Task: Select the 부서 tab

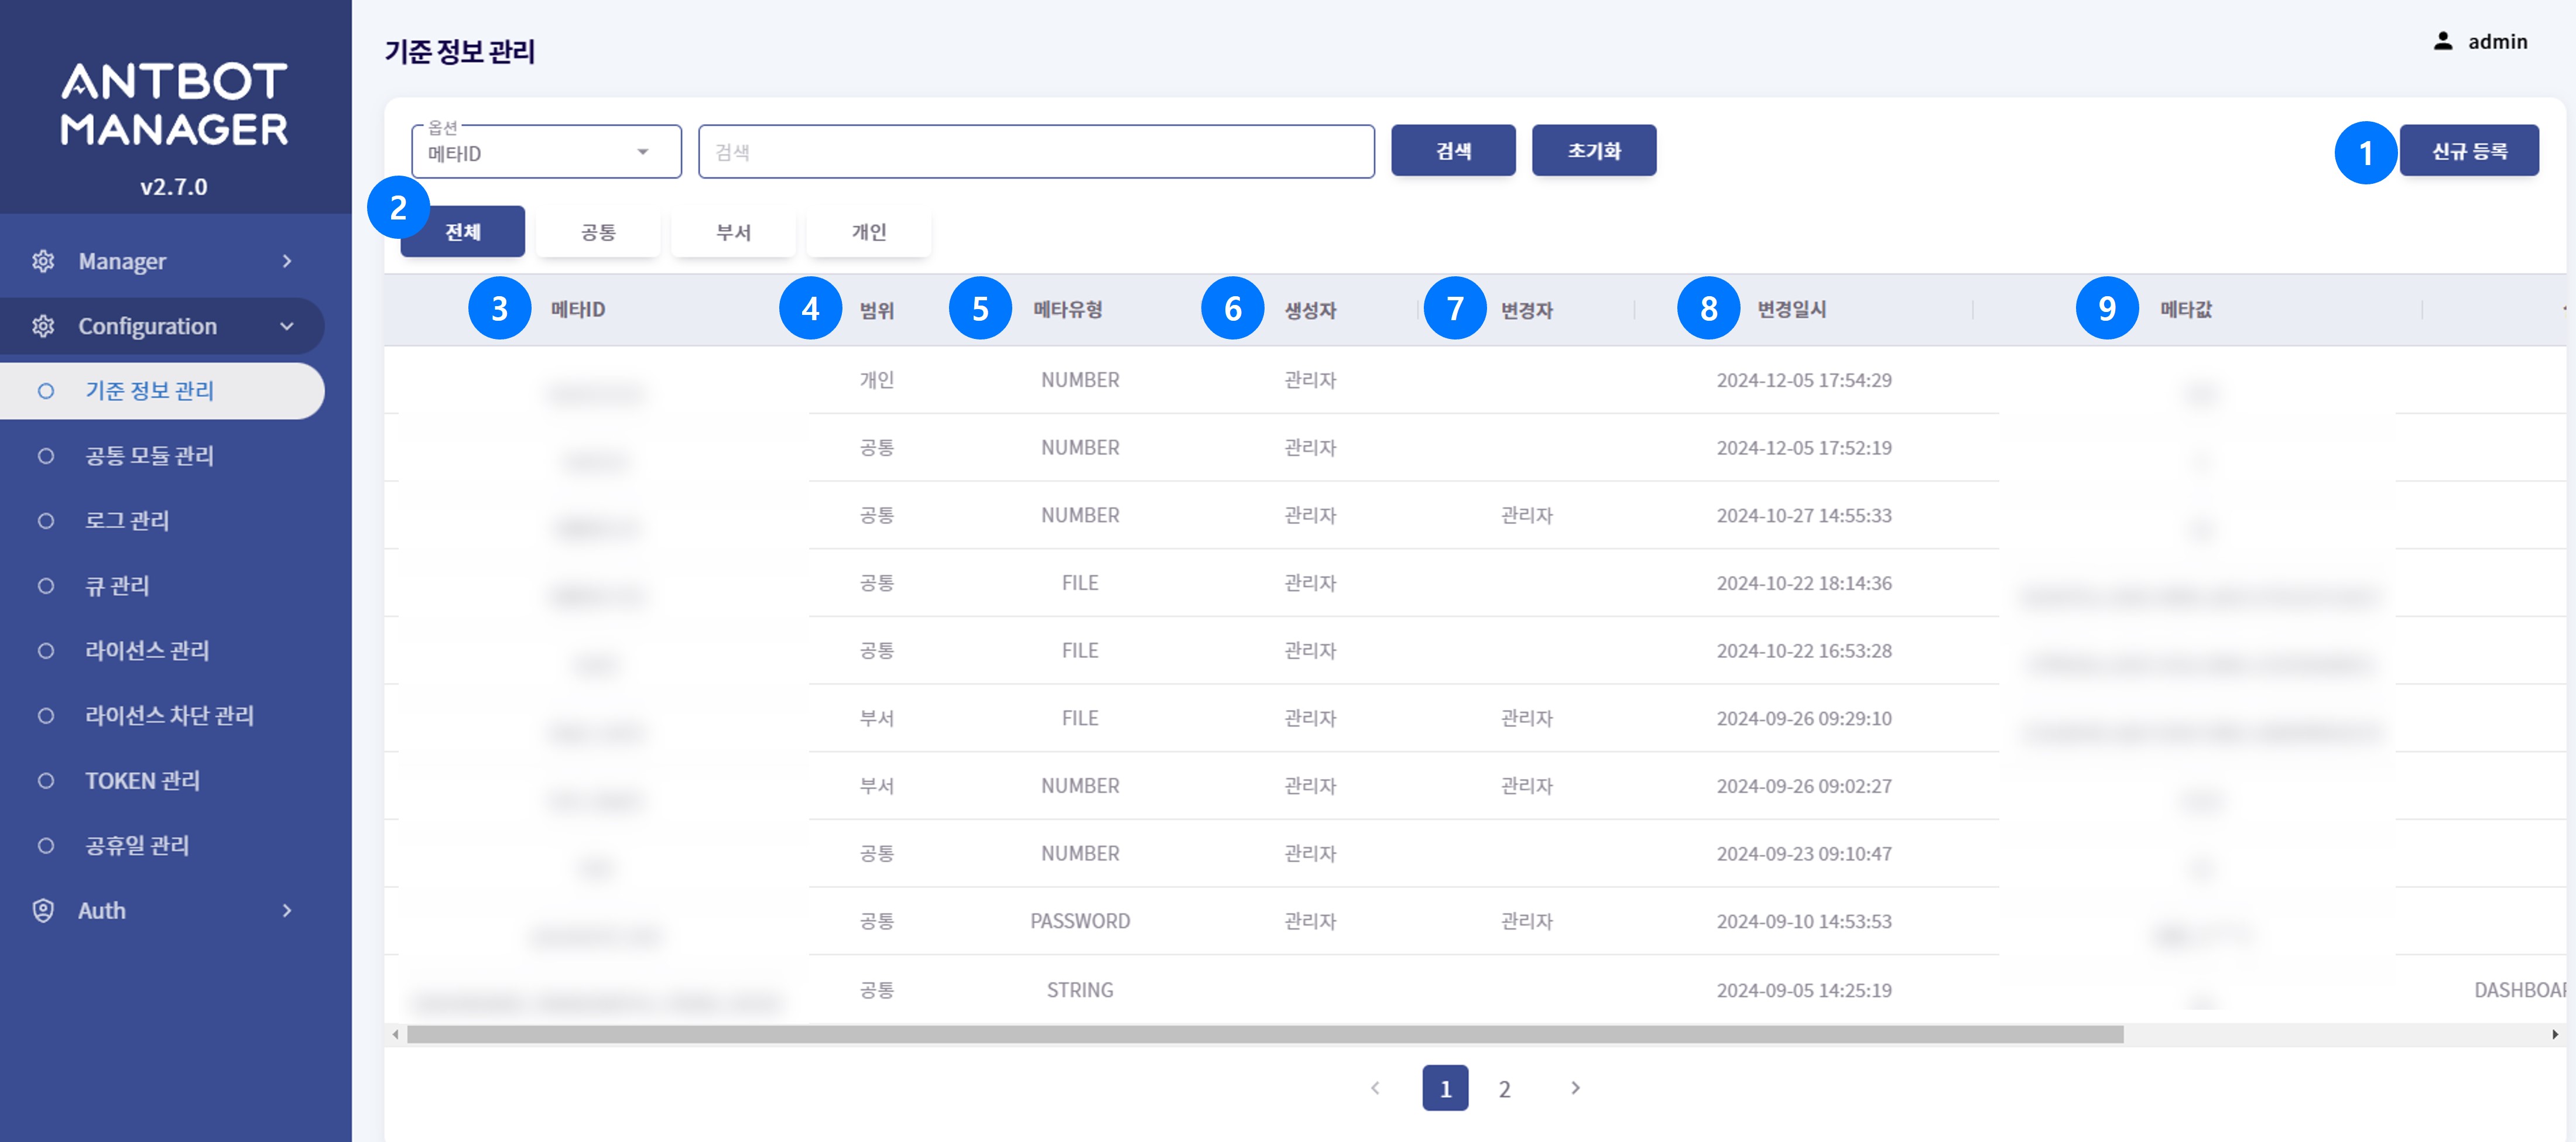Action: point(733,232)
